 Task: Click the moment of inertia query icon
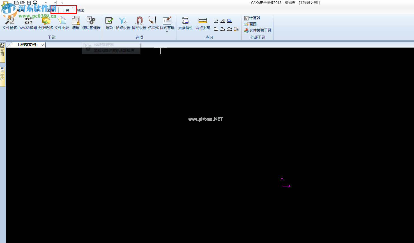(229, 29)
